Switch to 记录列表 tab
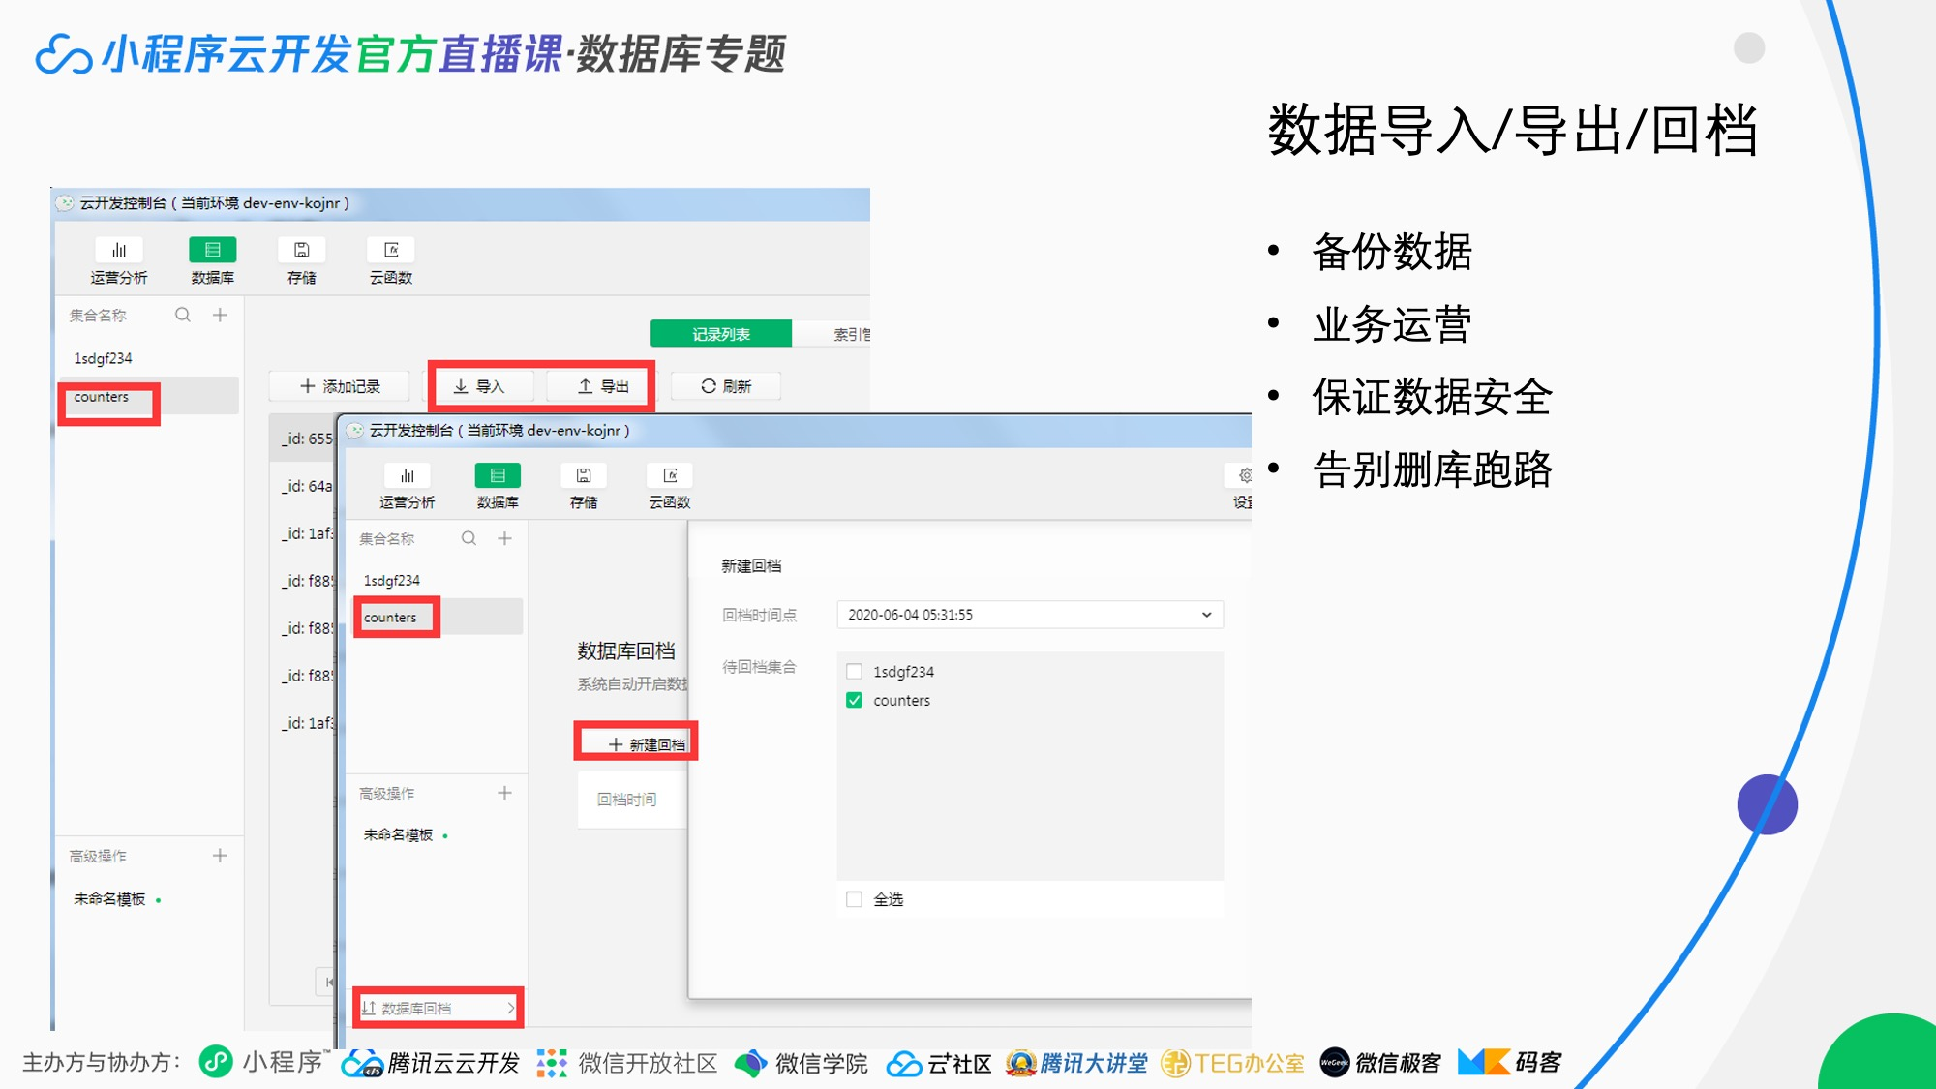Image resolution: width=1936 pixels, height=1089 pixels. pyautogui.click(x=720, y=334)
